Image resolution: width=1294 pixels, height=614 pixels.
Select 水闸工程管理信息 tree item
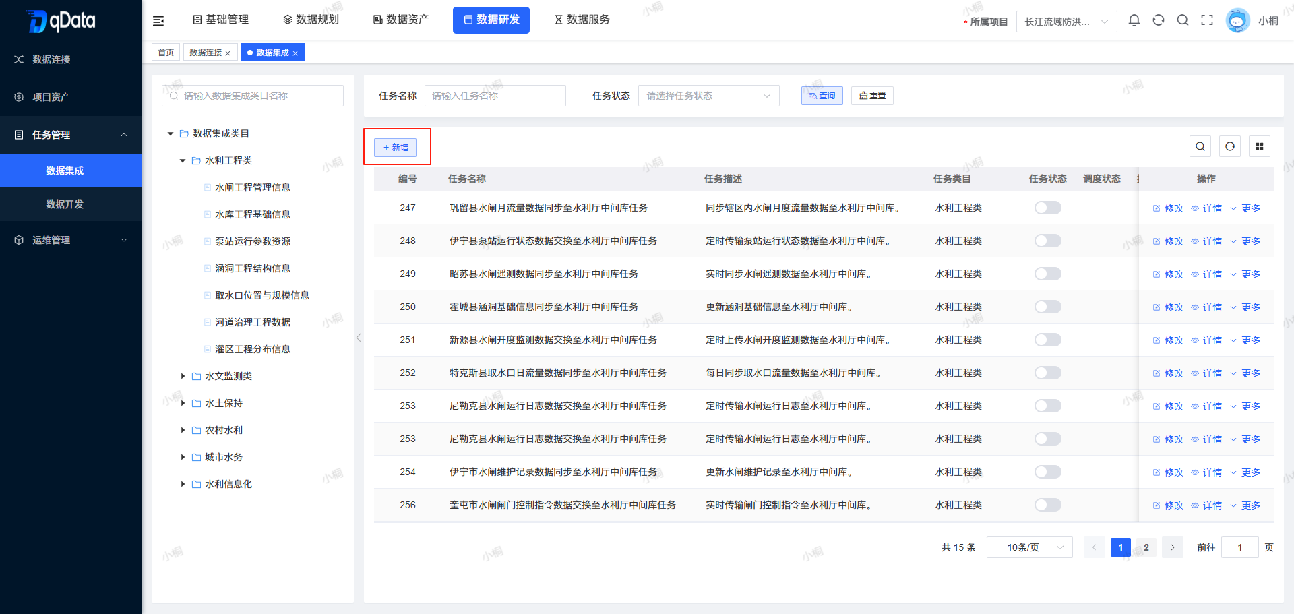tap(253, 187)
